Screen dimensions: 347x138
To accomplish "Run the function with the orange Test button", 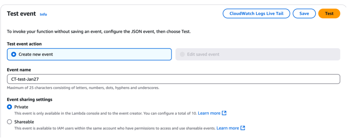I will (329, 13).
